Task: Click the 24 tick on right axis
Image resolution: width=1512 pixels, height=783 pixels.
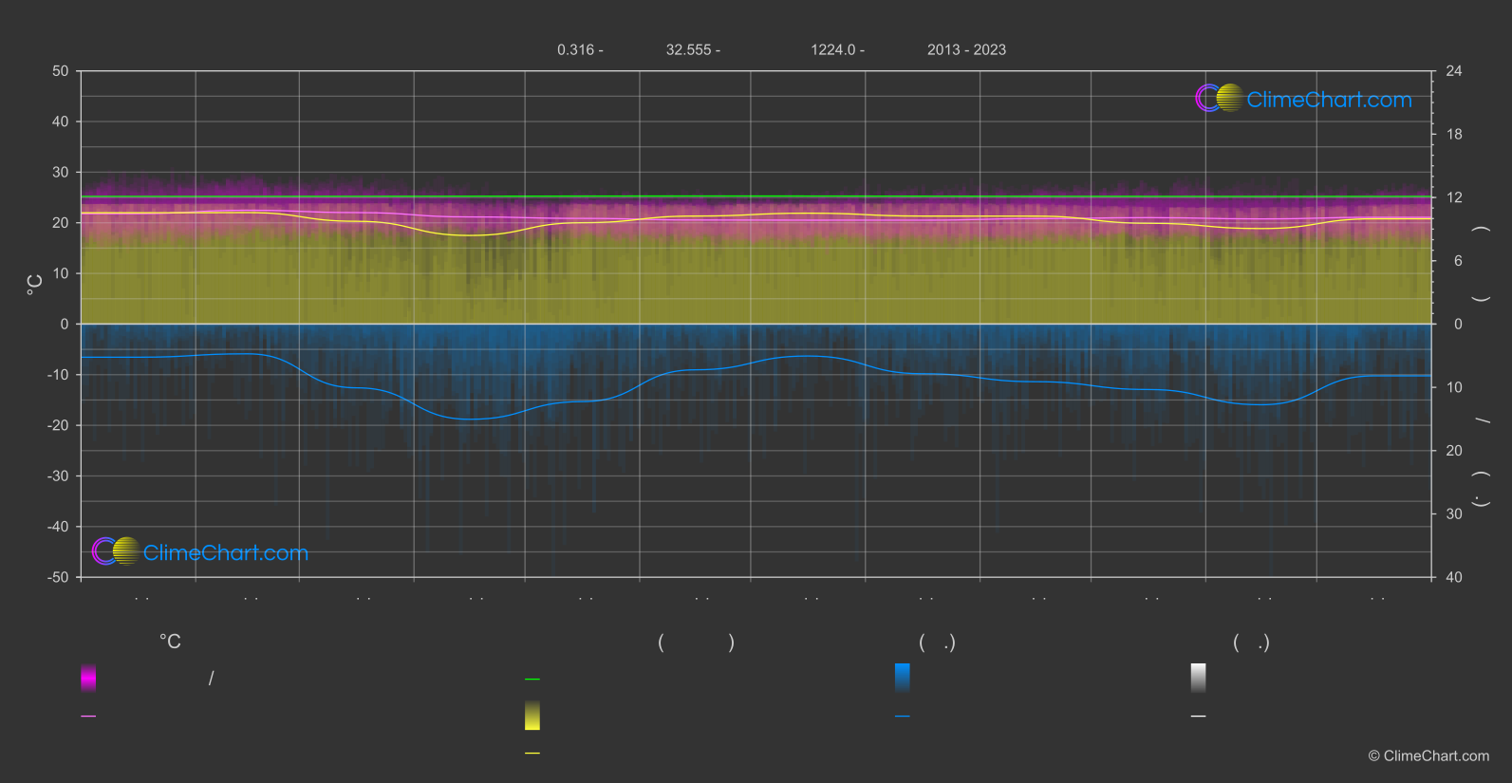Action: (1454, 71)
